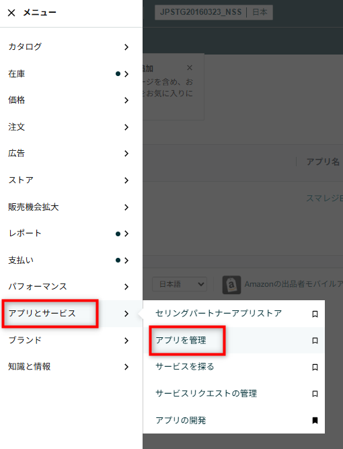Bookmark the アプリを管理 entry
Image resolution: width=343 pixels, height=449 pixels.
(x=315, y=341)
